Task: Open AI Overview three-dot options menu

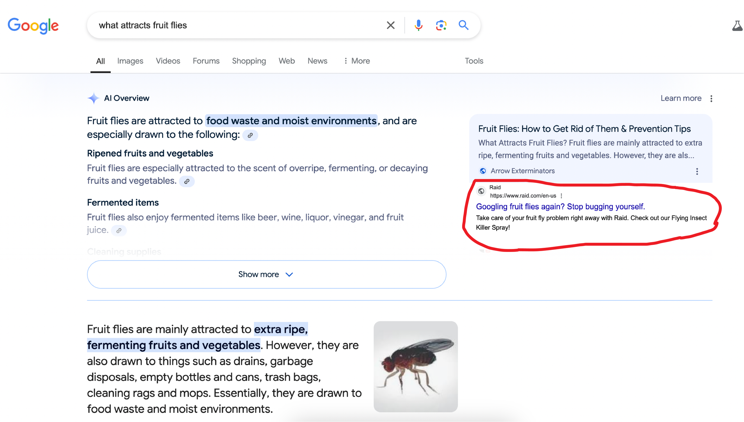Action: [711, 99]
